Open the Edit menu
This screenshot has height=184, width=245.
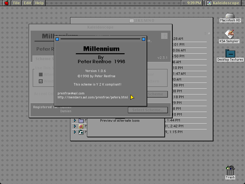(28, 3)
